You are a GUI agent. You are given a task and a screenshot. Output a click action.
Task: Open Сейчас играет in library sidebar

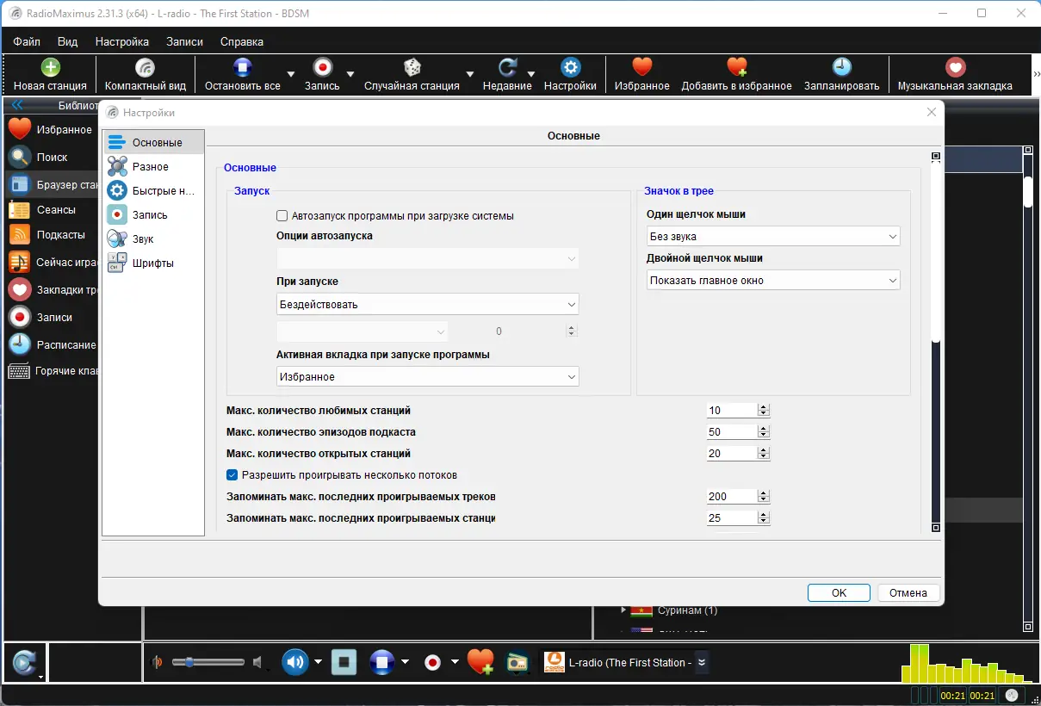[51, 263]
